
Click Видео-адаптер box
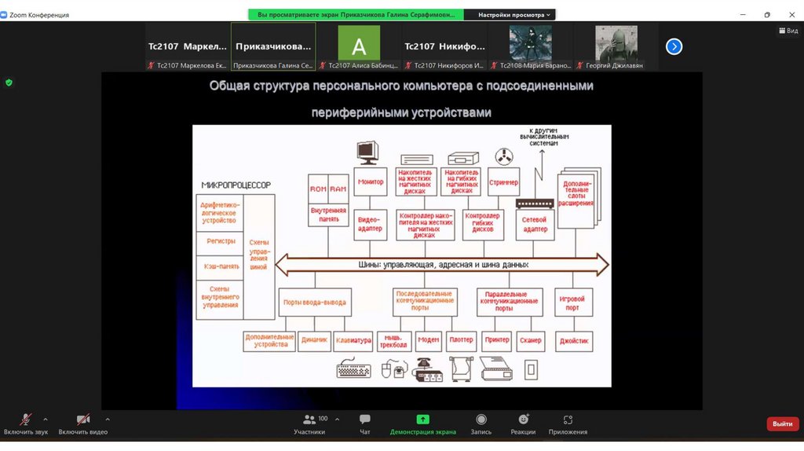(371, 224)
